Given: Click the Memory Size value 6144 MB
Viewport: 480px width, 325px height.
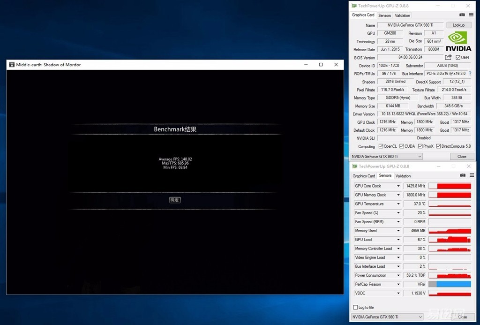Looking at the screenshot, I should click(393, 106).
